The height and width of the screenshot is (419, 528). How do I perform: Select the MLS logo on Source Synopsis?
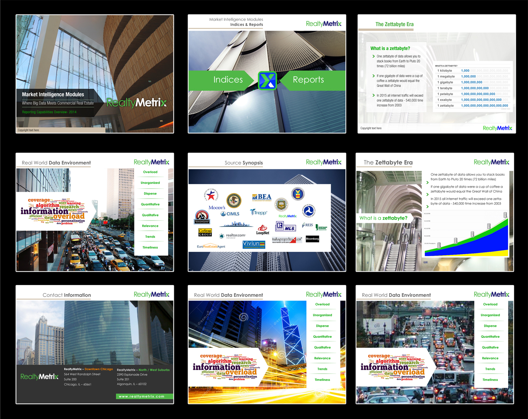pos(290,228)
